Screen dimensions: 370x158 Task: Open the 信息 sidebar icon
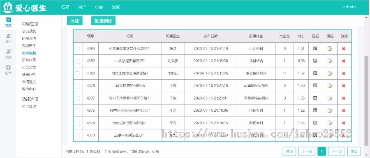pyautogui.click(x=8, y=22)
